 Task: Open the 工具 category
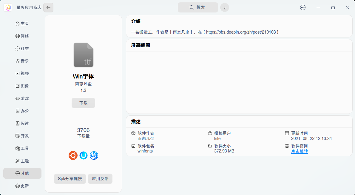coord(22,148)
